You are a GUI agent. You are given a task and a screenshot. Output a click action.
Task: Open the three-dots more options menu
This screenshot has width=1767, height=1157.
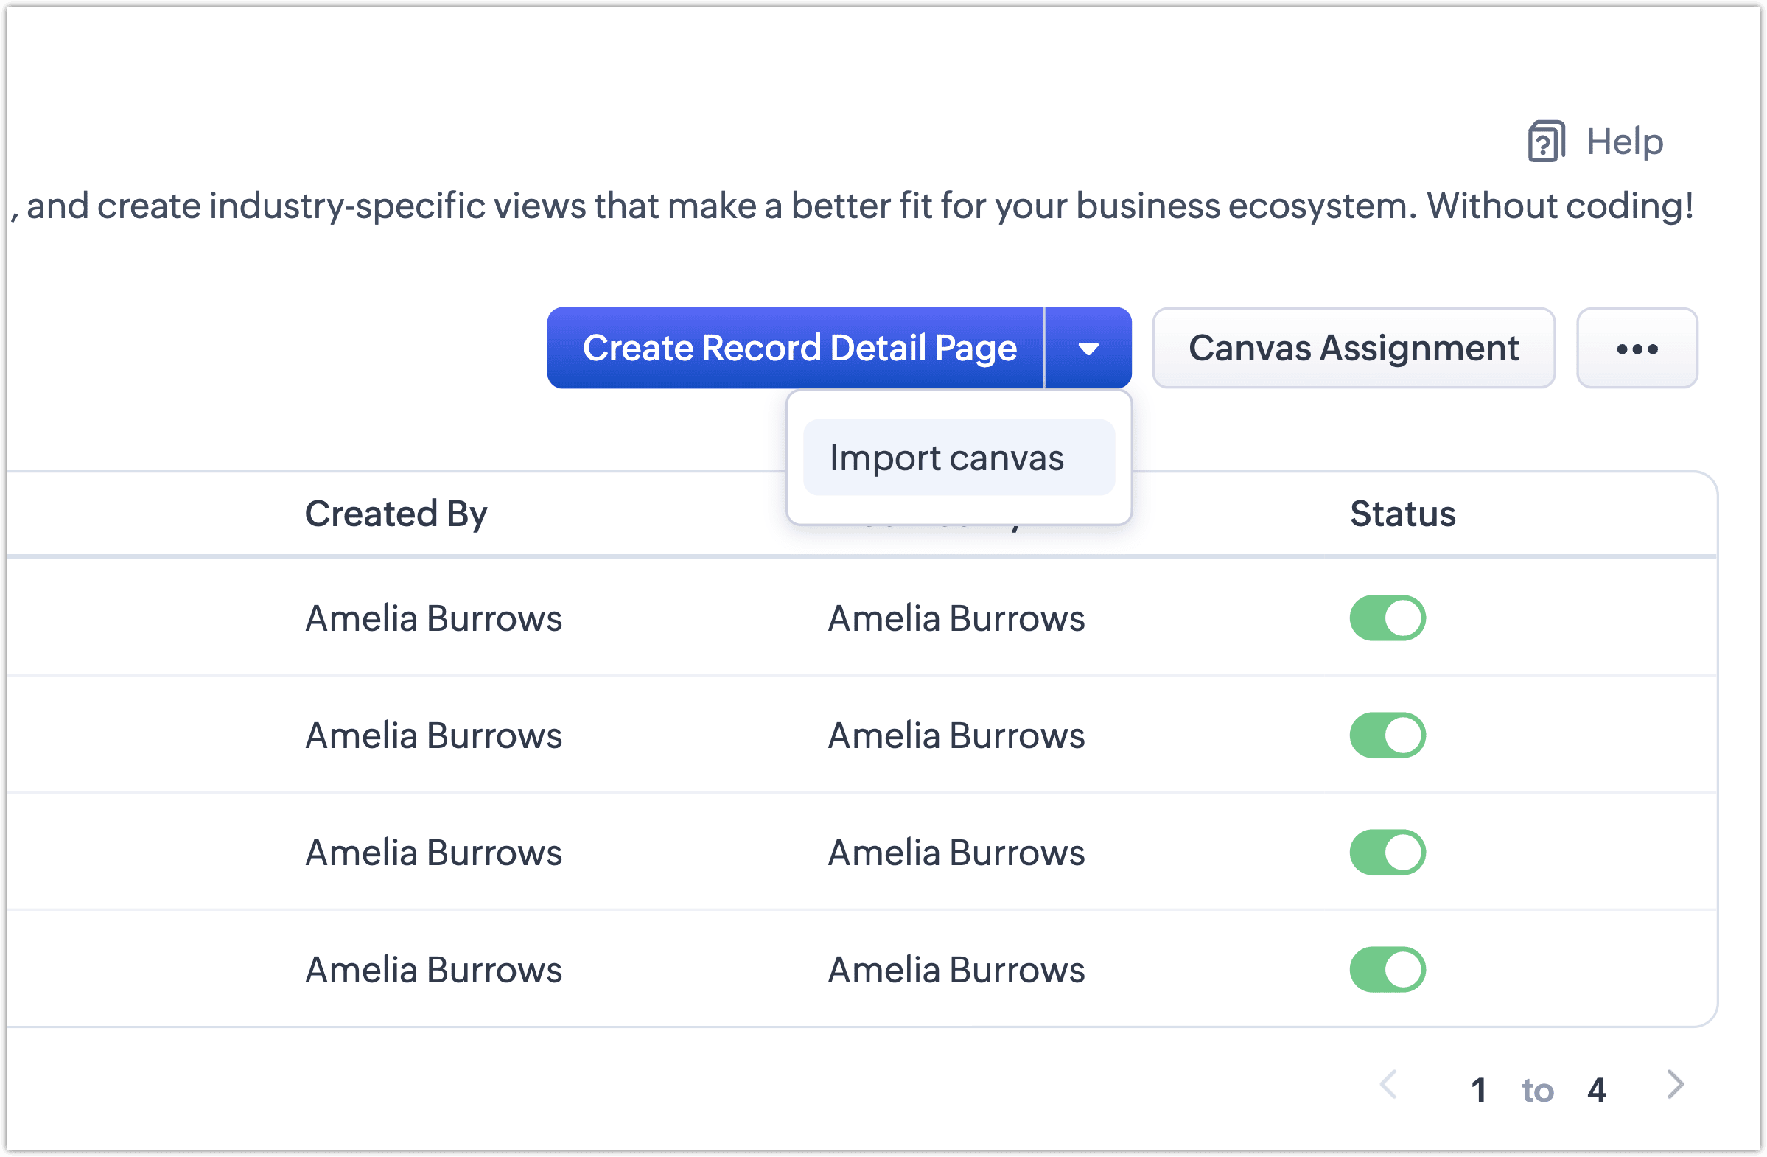1637,349
